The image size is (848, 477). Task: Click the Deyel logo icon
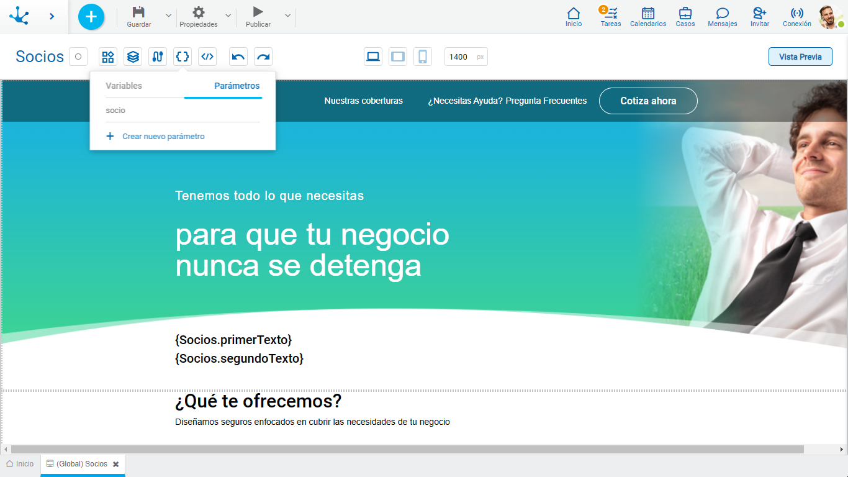pos(19,16)
